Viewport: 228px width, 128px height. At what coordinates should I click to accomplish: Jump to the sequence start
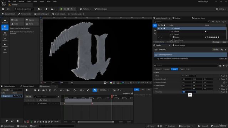35,122
